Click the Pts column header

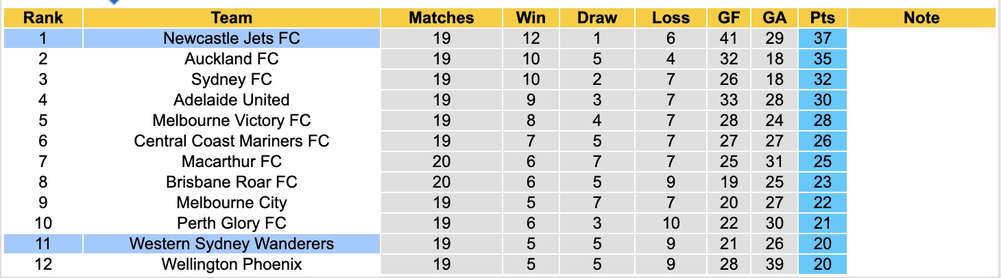(822, 18)
